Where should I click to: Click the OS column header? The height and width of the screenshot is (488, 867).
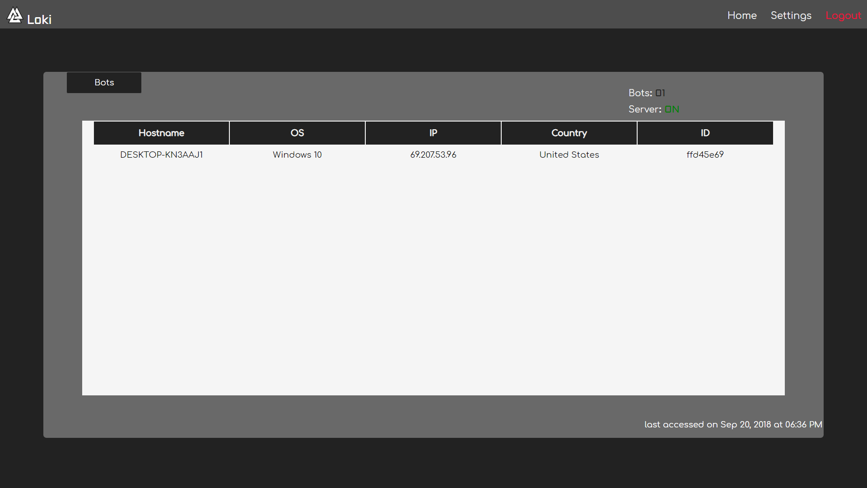[x=297, y=133]
